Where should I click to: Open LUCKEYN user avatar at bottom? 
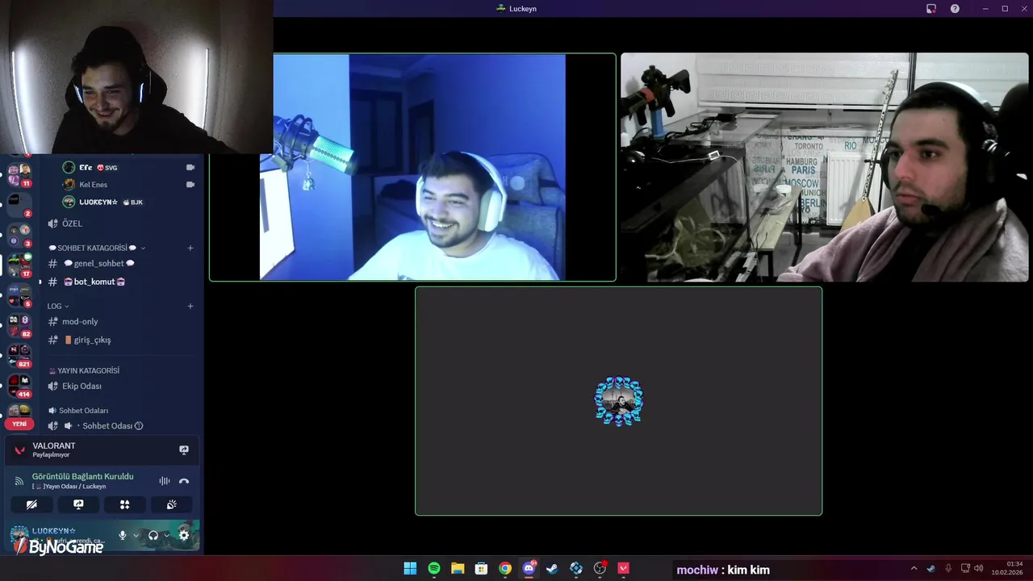point(19,534)
